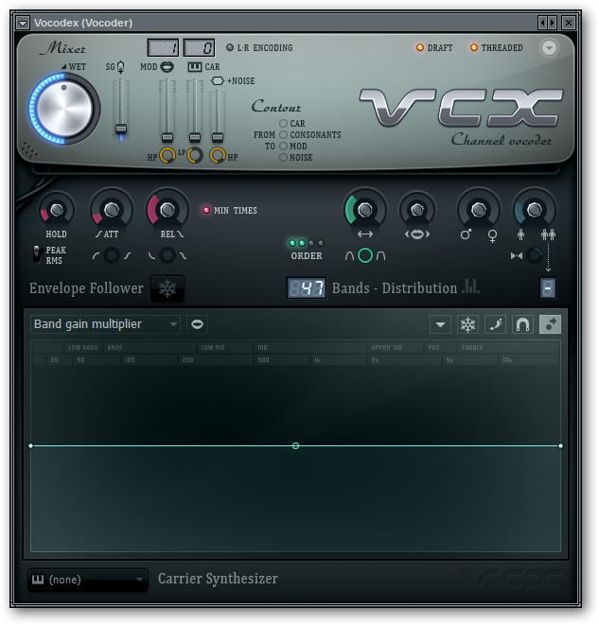Open the graph options triangle menu
The width and height of the screenshot is (599, 625).
pos(440,324)
